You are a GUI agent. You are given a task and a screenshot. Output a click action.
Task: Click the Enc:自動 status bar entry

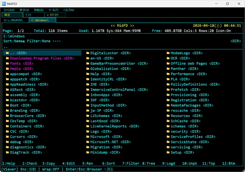point(28,169)
